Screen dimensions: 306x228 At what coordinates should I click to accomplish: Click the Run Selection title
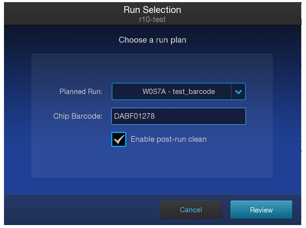pyautogui.click(x=152, y=10)
